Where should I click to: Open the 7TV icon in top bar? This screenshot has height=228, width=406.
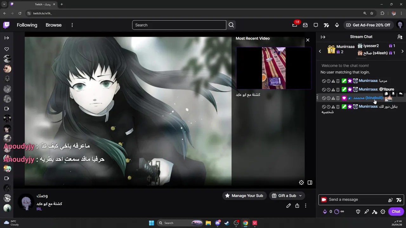coord(326,25)
